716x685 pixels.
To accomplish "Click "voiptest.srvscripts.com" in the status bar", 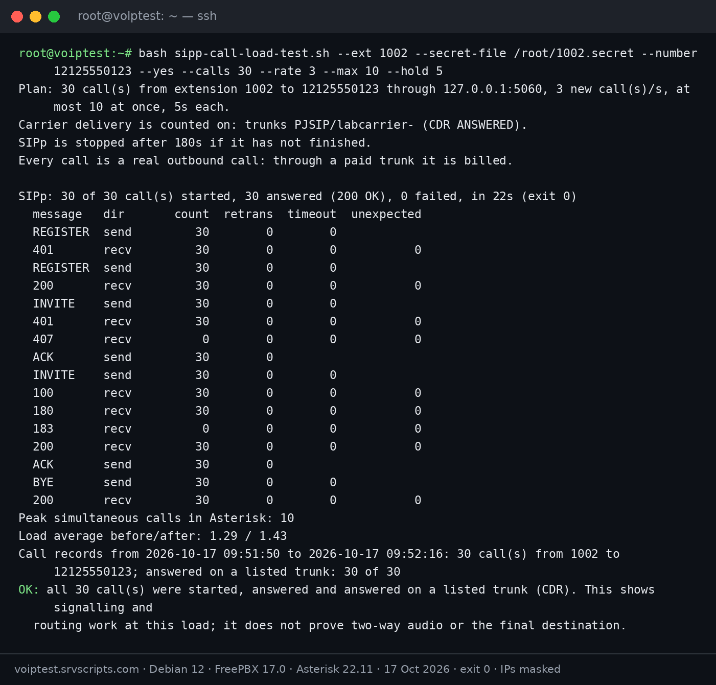I will (x=77, y=669).
